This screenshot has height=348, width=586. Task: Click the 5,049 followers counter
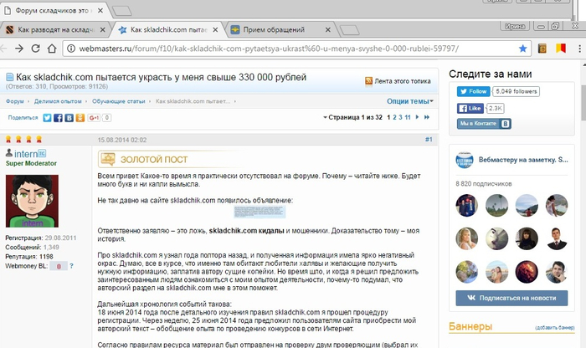pyautogui.click(x=517, y=91)
